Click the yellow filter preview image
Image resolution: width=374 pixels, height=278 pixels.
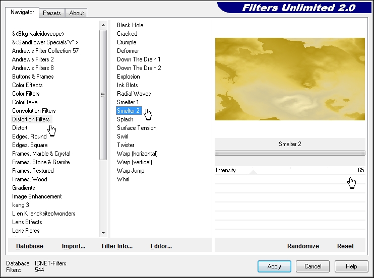coord(290,79)
